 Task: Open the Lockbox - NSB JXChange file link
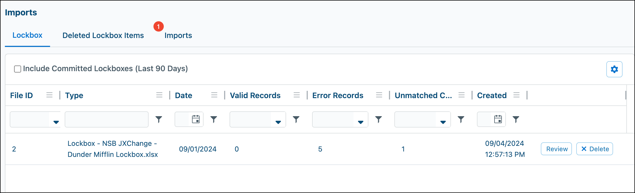[113, 149]
